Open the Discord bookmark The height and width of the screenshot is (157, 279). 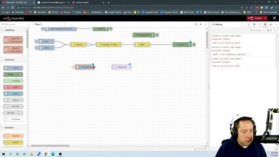(x=65, y=12)
